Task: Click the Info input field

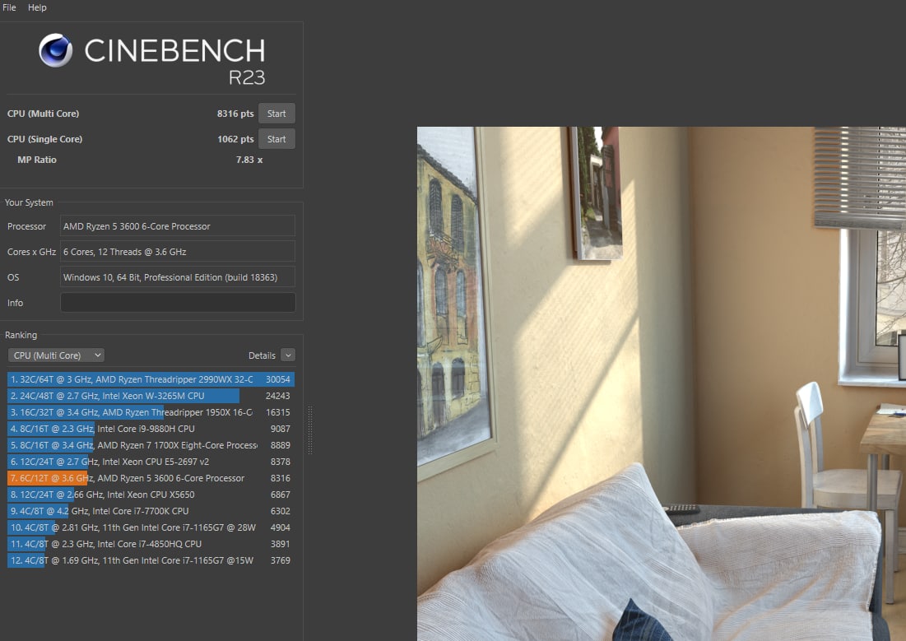Action: pyautogui.click(x=178, y=302)
